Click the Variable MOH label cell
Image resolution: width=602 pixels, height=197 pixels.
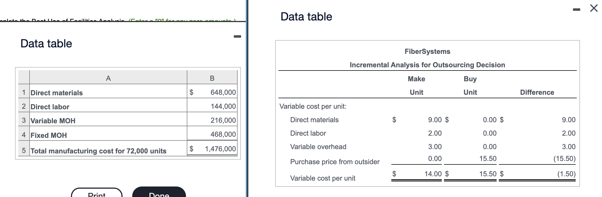point(53,121)
